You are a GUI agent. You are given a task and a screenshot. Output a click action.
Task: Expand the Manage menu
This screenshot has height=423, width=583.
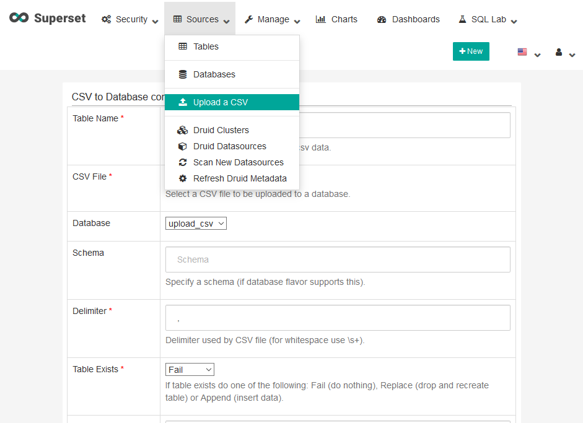(x=272, y=19)
